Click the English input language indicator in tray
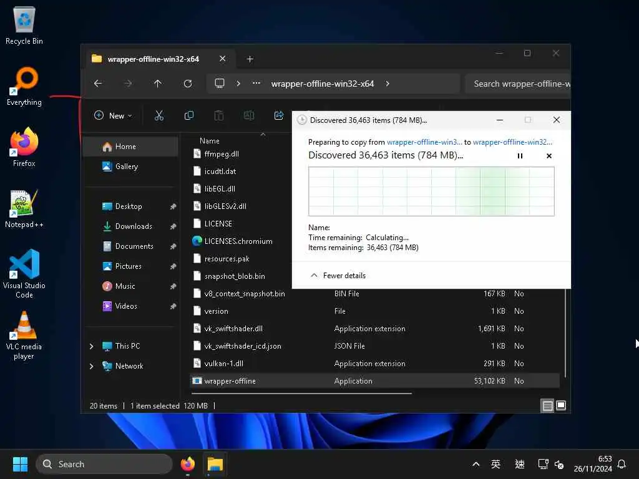Image resolution: width=639 pixels, height=479 pixels. [495, 464]
